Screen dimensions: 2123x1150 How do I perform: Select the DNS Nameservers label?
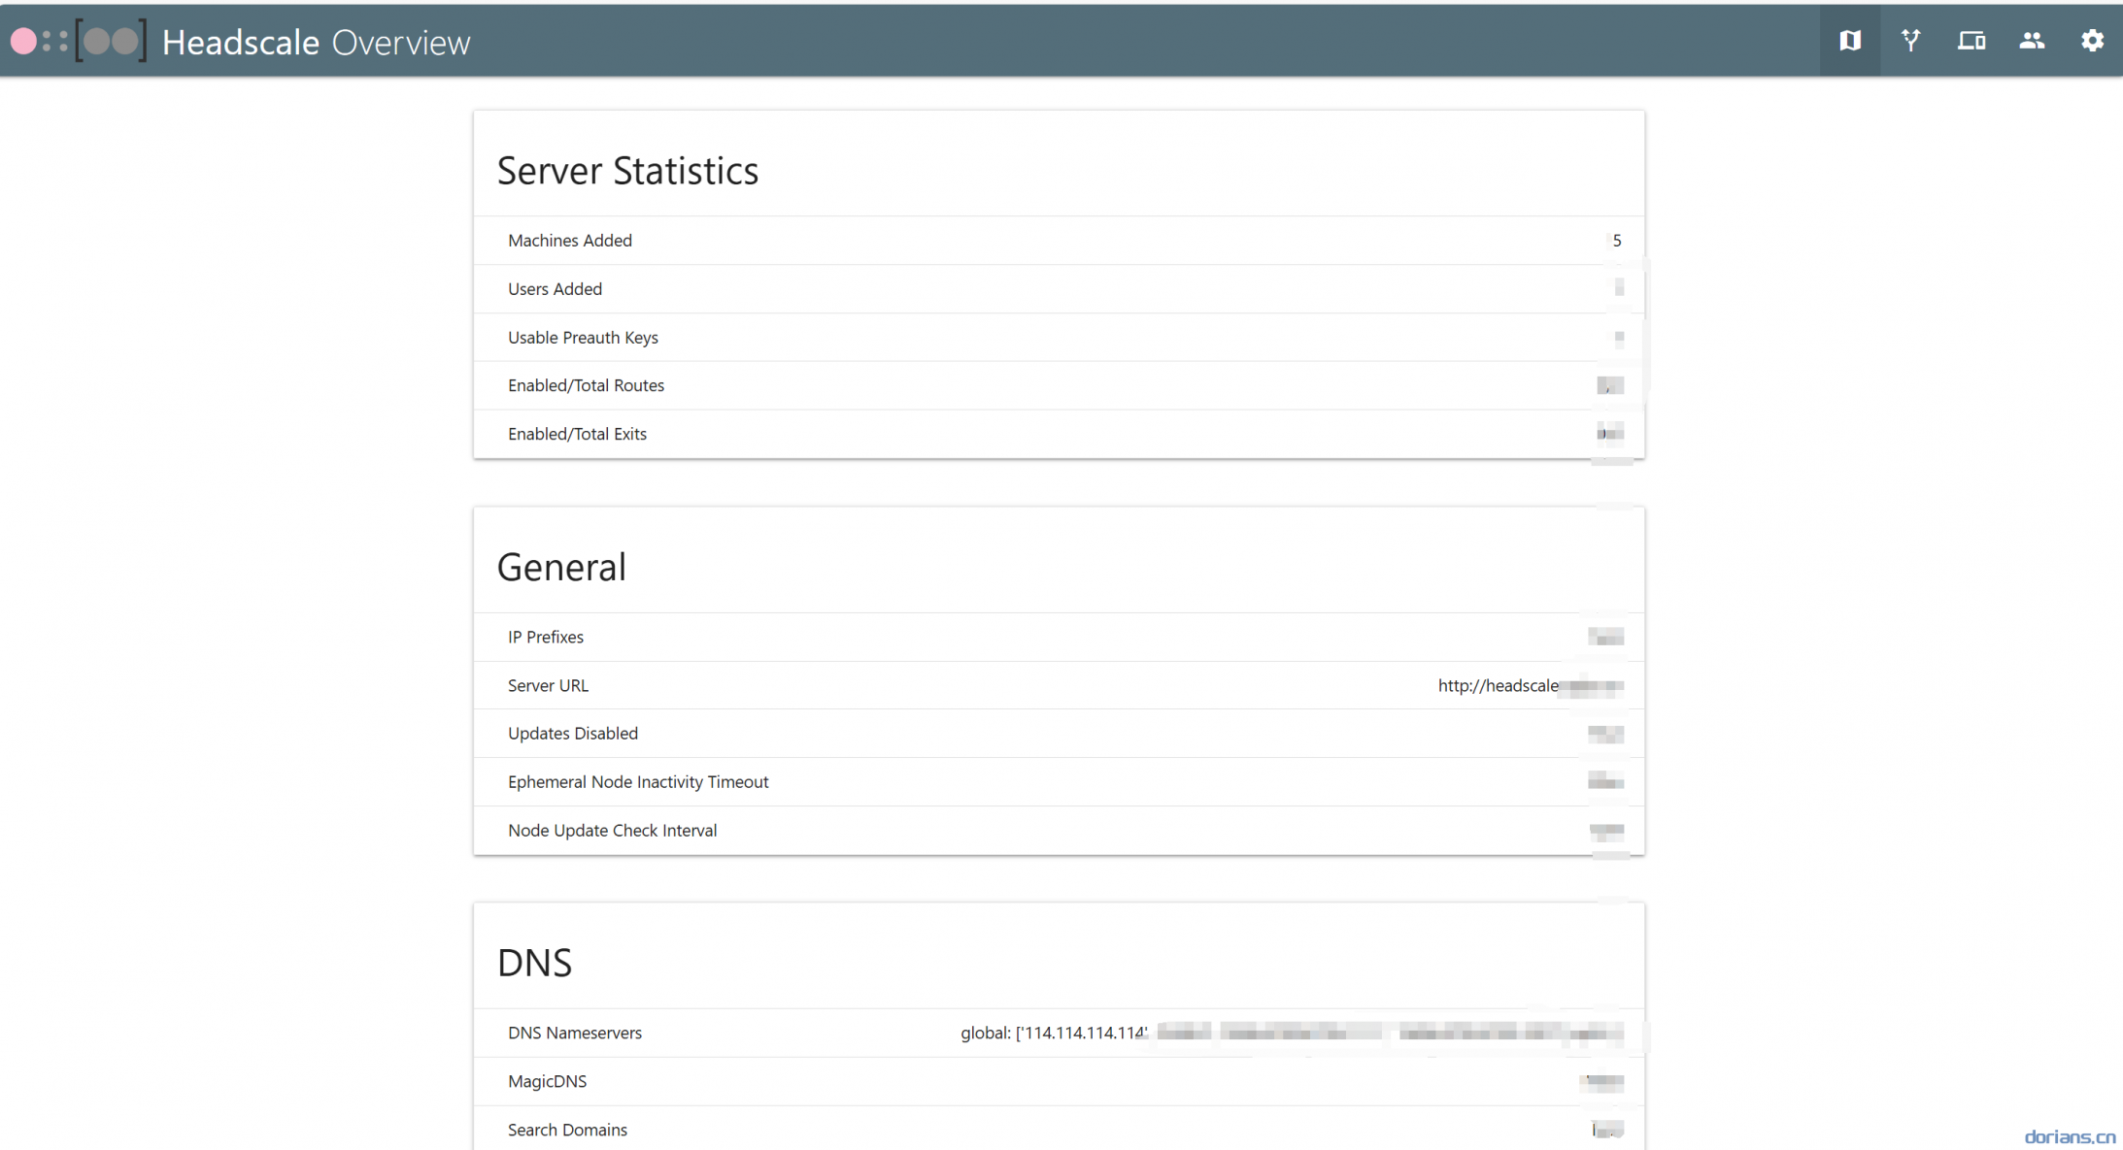point(575,1033)
